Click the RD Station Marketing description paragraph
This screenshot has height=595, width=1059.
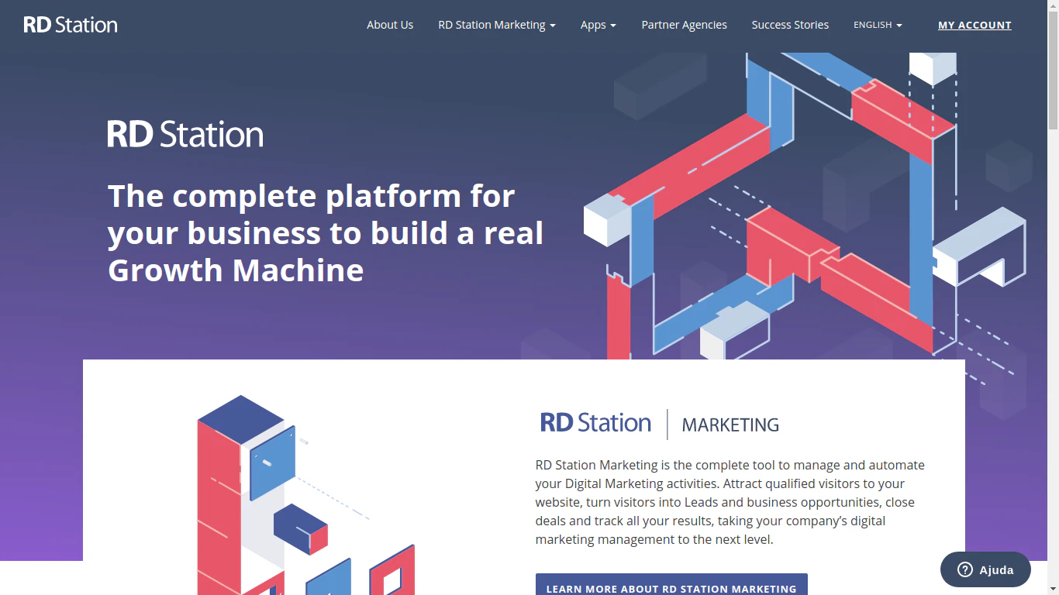click(x=730, y=502)
